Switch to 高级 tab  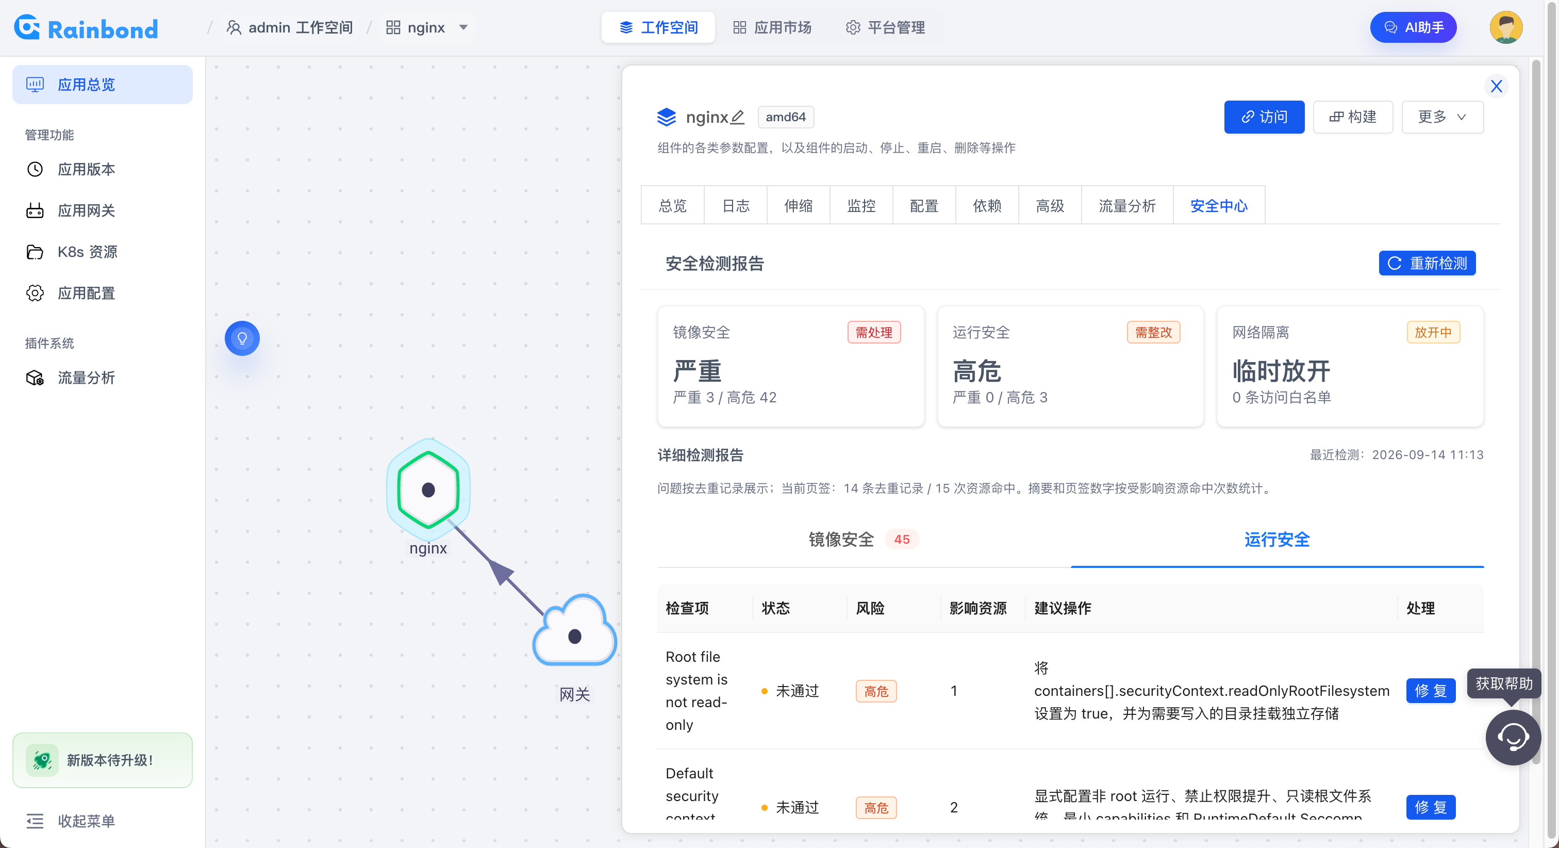(x=1050, y=205)
